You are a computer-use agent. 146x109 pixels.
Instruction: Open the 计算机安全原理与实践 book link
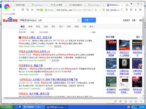pos(124,72)
